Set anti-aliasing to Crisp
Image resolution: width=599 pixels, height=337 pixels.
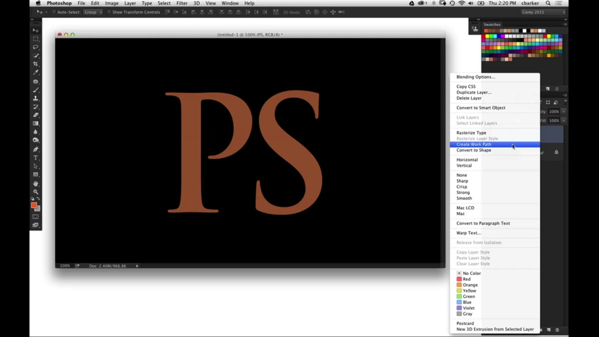495,187
